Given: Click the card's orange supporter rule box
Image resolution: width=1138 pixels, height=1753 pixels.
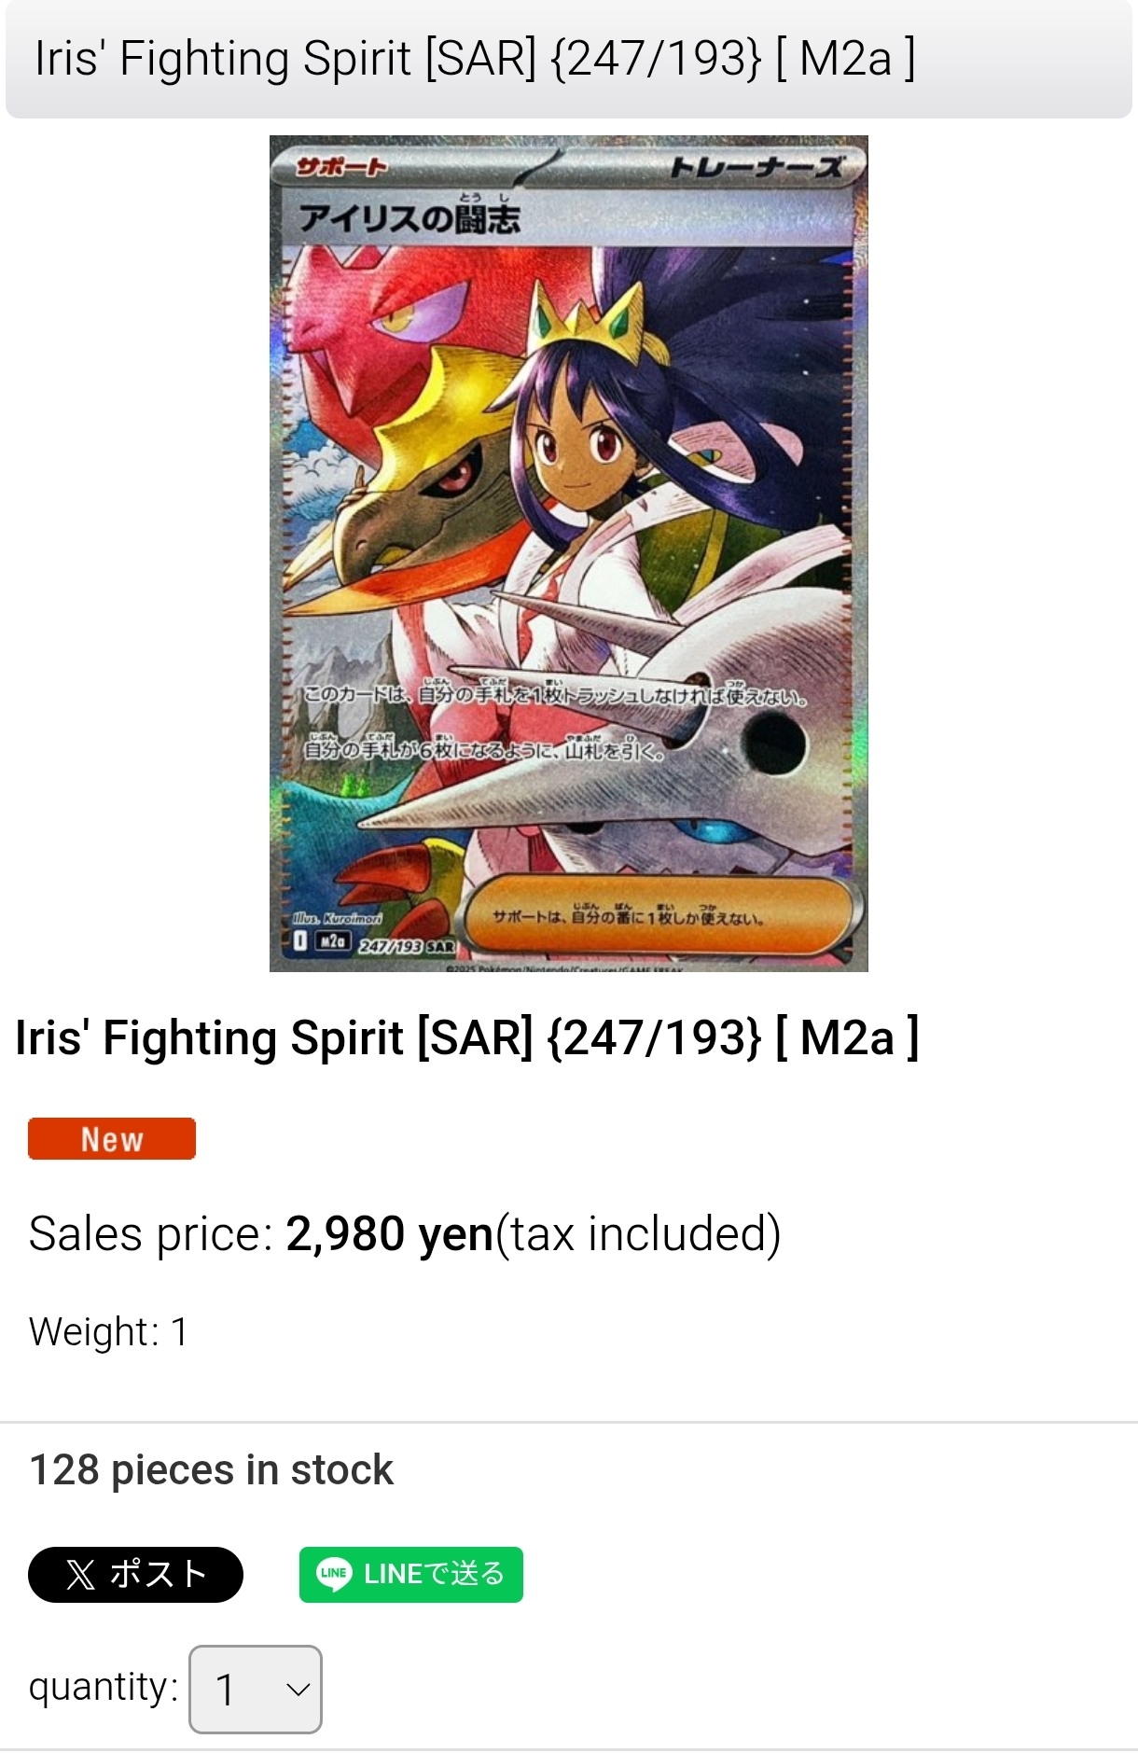Looking at the screenshot, I should click(x=662, y=915).
